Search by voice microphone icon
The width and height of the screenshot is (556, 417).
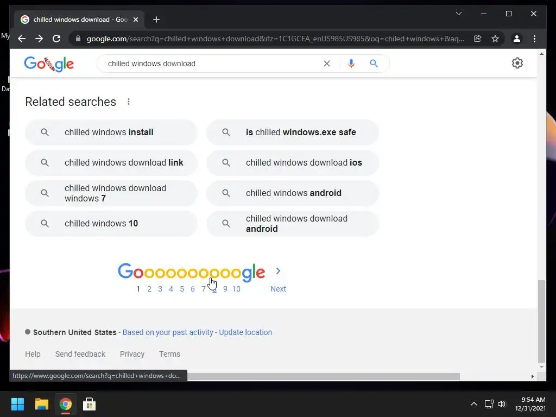(x=351, y=64)
